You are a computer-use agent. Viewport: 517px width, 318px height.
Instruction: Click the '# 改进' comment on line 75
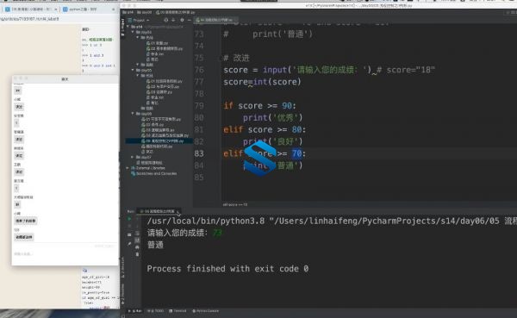pyautogui.click(x=236, y=58)
